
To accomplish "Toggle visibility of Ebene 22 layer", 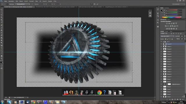I will 161,49.
